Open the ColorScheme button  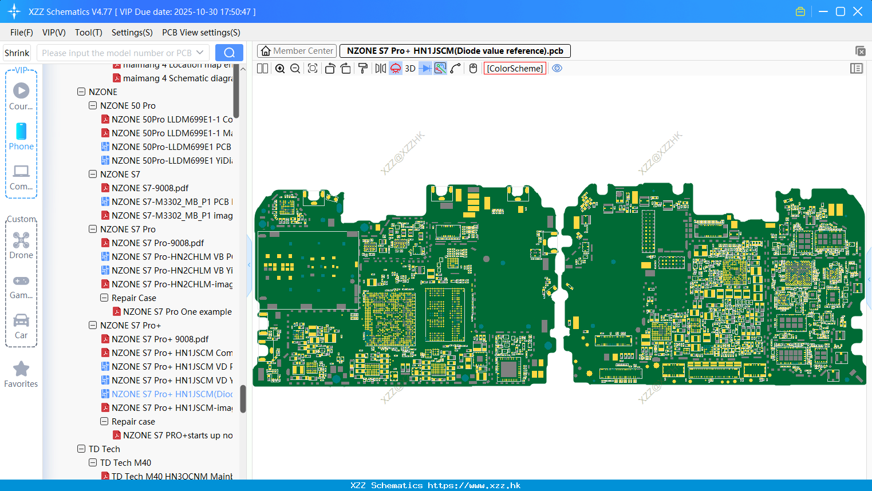pyautogui.click(x=515, y=69)
